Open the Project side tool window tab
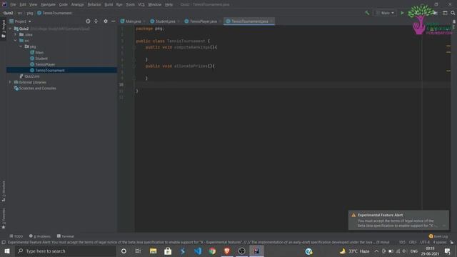457x257 pixels. click(x=4, y=29)
